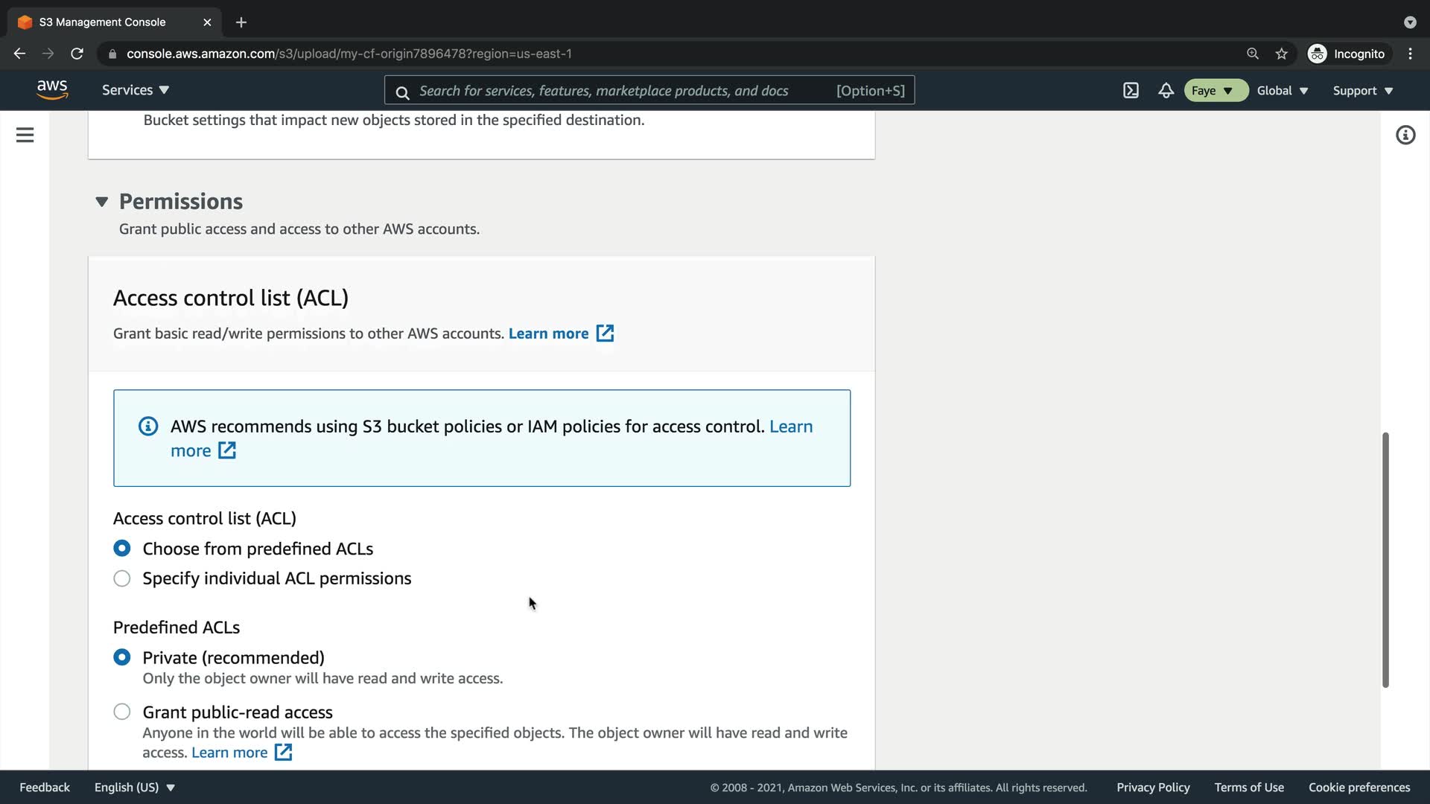Bookmark this page with the star icon

point(1281,54)
